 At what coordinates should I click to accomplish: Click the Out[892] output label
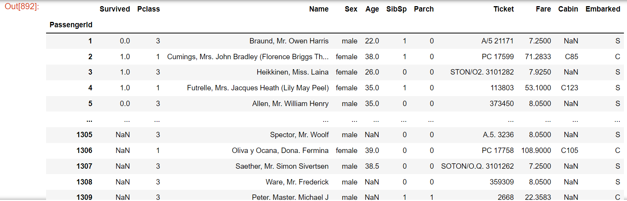[x=22, y=7]
